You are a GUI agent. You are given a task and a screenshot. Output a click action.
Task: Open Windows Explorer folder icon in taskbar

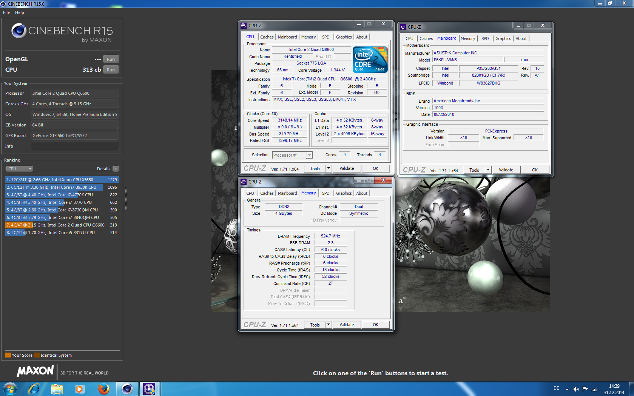tap(57, 389)
